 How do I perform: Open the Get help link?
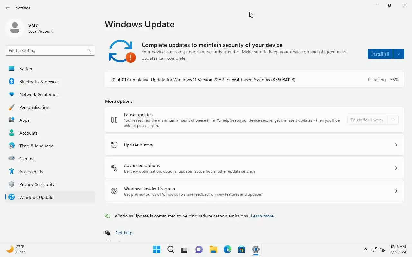(x=124, y=233)
